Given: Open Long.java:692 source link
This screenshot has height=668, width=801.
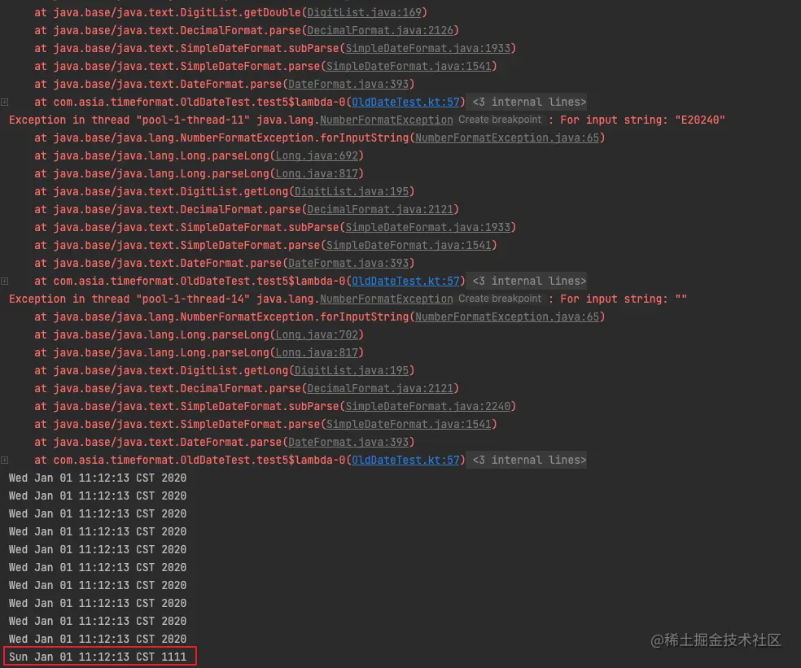Looking at the screenshot, I should click(x=317, y=155).
